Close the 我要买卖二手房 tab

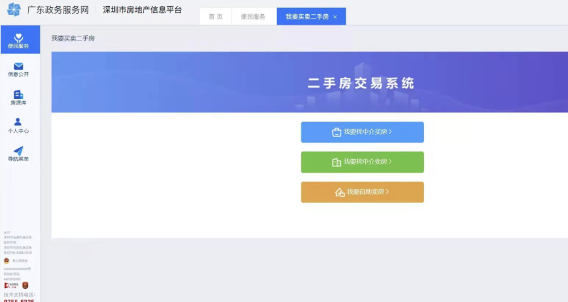[335, 17]
